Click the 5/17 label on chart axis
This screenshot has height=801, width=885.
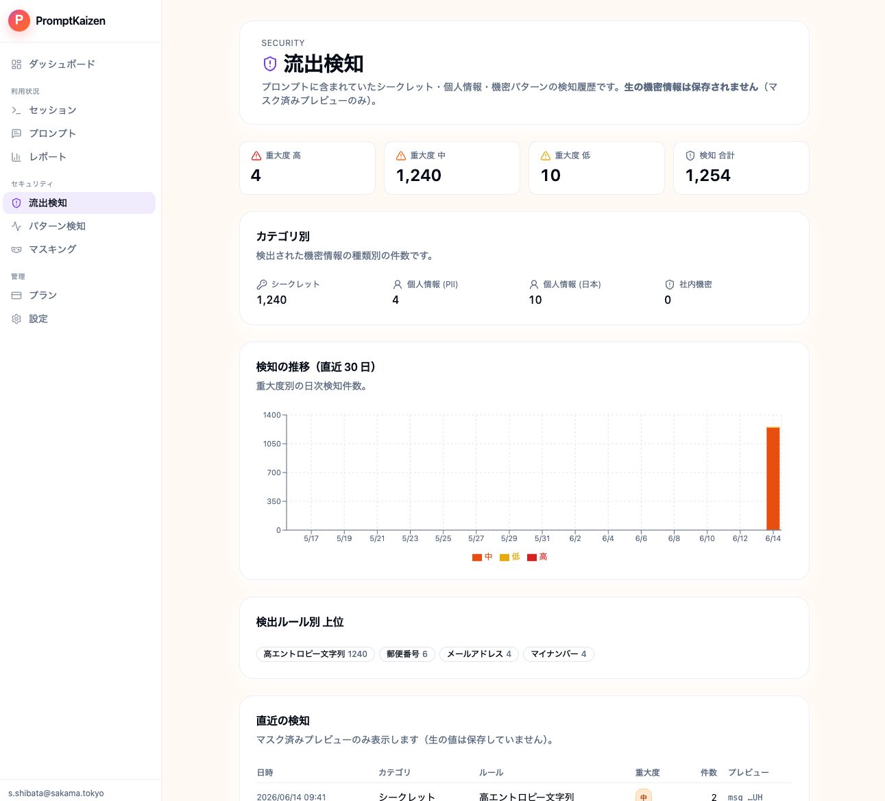pyautogui.click(x=311, y=539)
